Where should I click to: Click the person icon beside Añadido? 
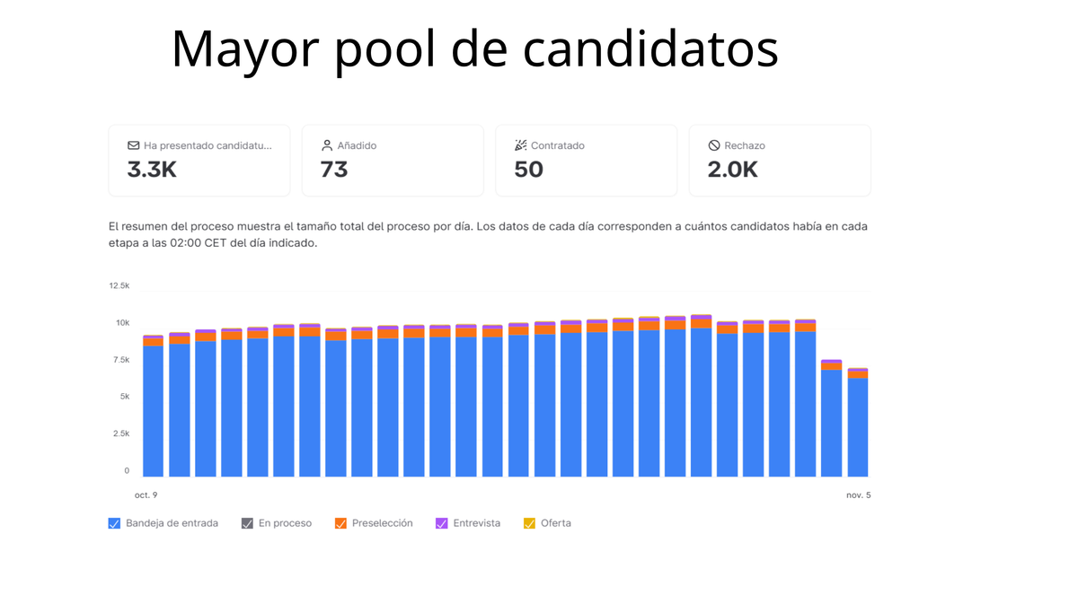327,145
